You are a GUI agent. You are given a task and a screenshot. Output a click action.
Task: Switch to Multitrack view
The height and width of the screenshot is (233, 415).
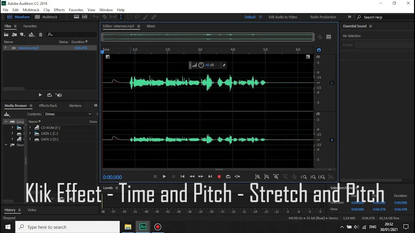pos(46,17)
